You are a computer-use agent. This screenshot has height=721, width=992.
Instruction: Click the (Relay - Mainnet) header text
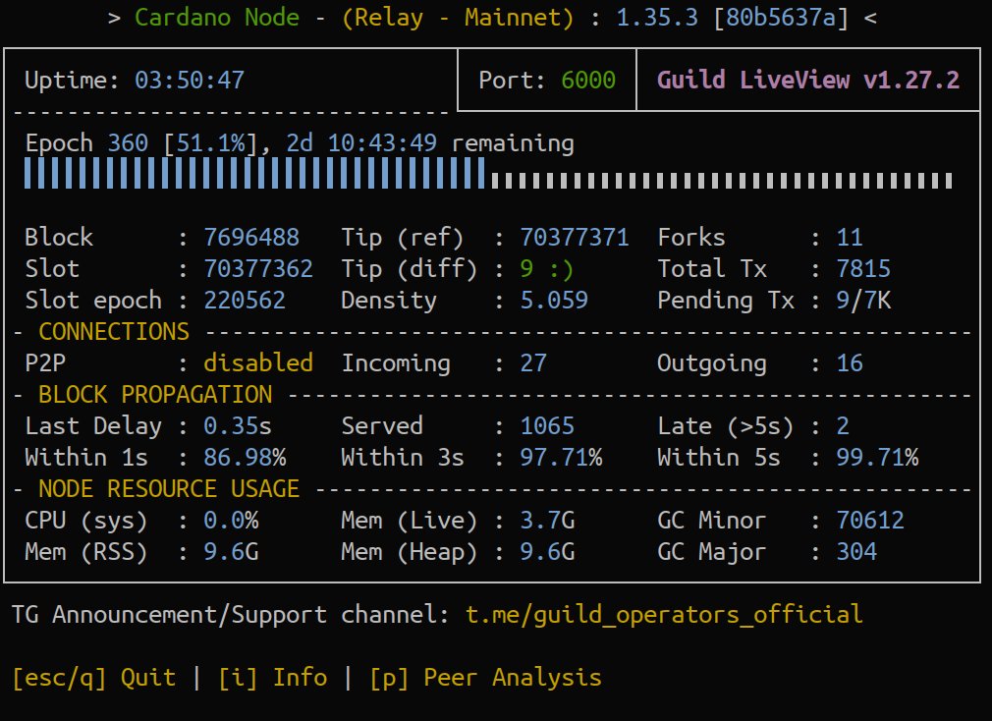[x=458, y=18]
